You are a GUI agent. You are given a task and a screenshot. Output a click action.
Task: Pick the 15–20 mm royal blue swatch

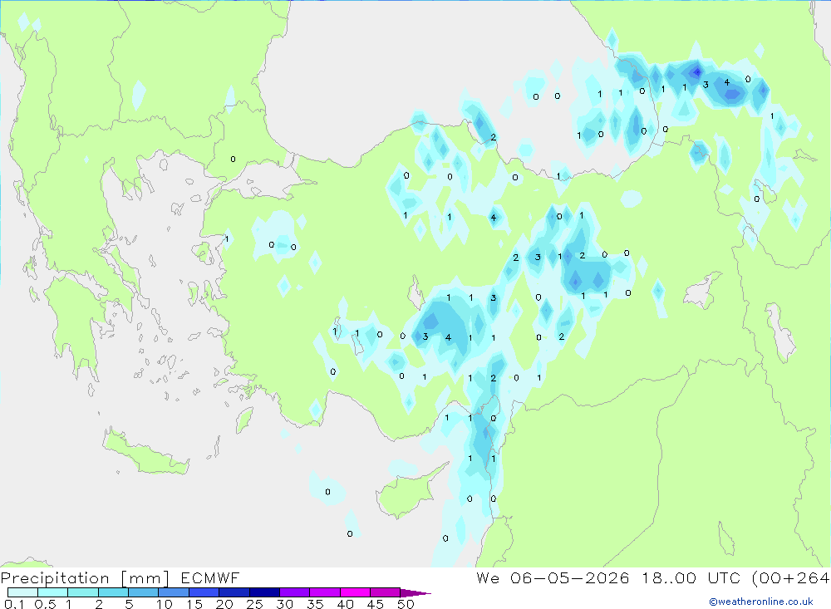pyautogui.click(x=204, y=592)
